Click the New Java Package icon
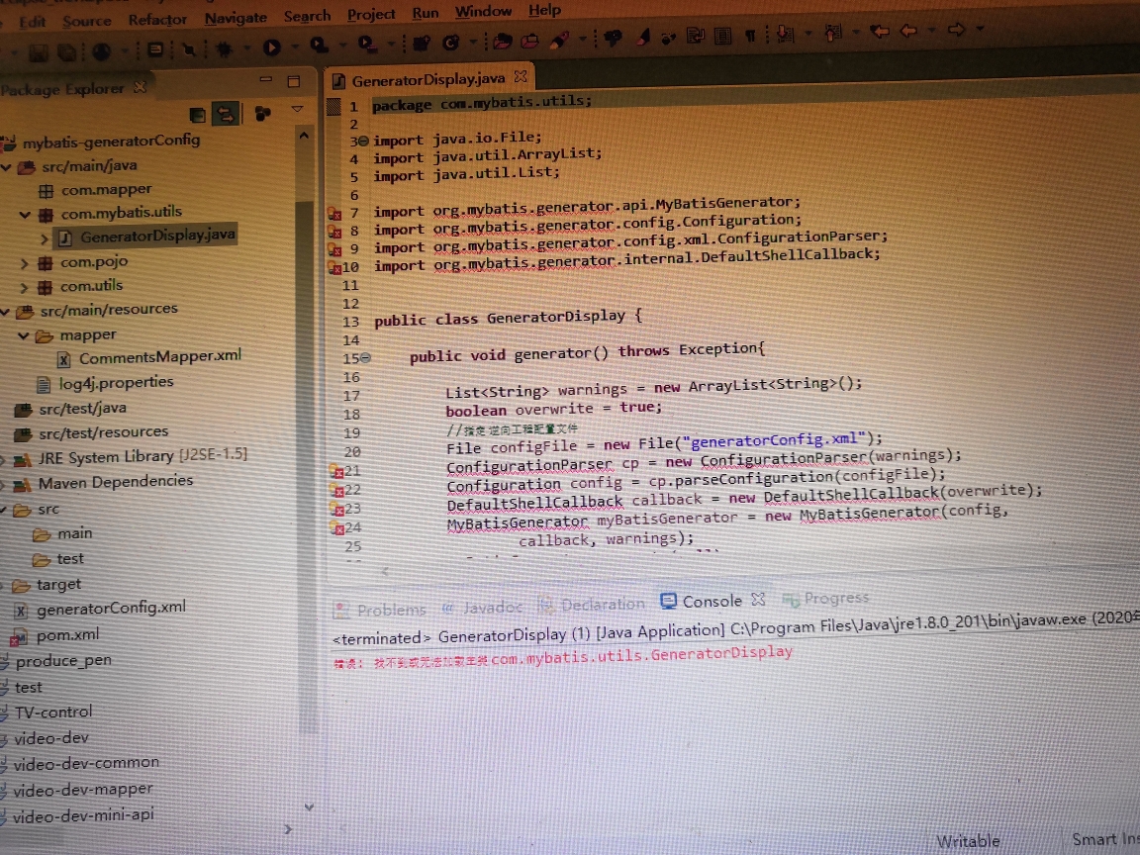 (421, 44)
